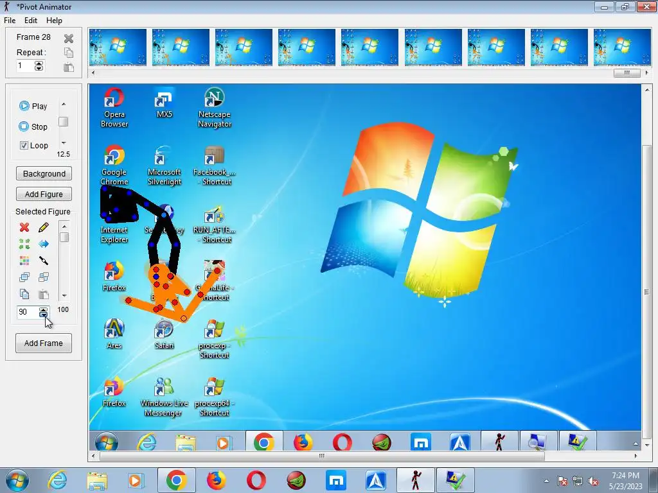658x493 pixels.
Task: Start animation with the Play button
Action: (x=33, y=106)
